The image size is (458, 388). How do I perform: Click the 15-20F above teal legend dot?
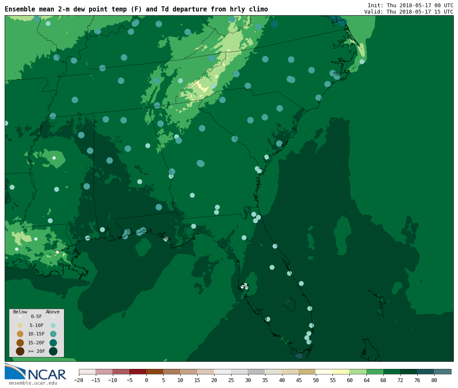[x=53, y=343]
